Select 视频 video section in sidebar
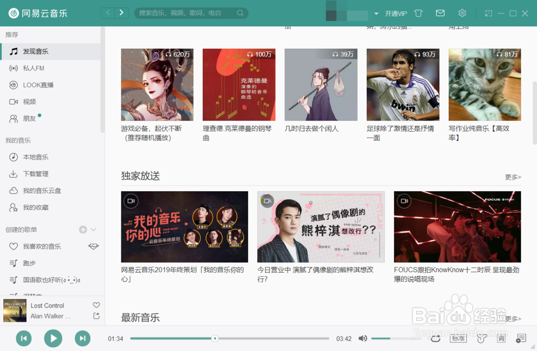The height and width of the screenshot is (351, 537). click(x=34, y=102)
